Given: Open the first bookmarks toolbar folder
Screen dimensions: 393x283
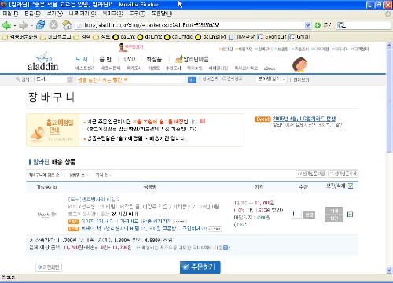Looking at the screenshot, I should click(x=20, y=37).
